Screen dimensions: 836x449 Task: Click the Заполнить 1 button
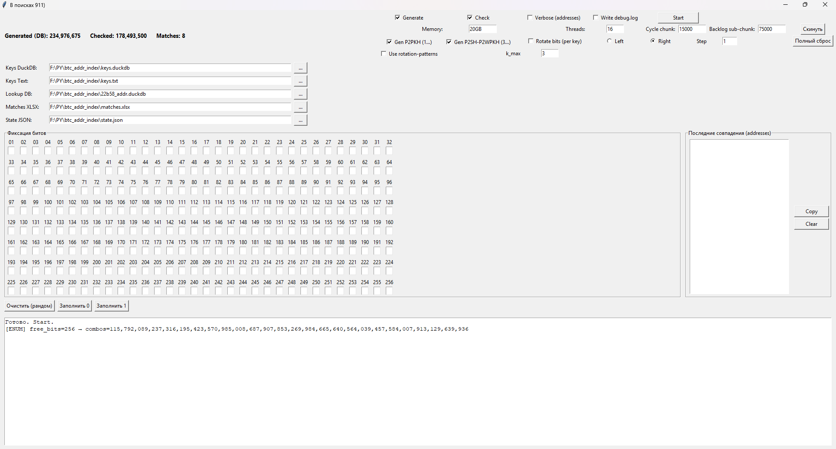pyautogui.click(x=111, y=306)
